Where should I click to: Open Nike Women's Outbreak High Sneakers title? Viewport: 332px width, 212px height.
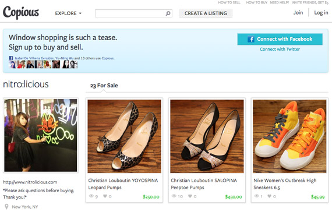[285, 184]
